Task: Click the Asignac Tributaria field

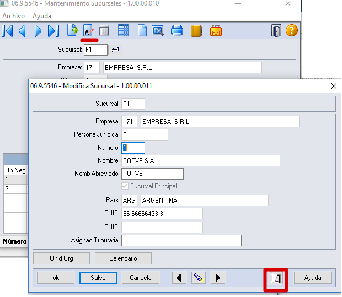Action: tap(181, 240)
